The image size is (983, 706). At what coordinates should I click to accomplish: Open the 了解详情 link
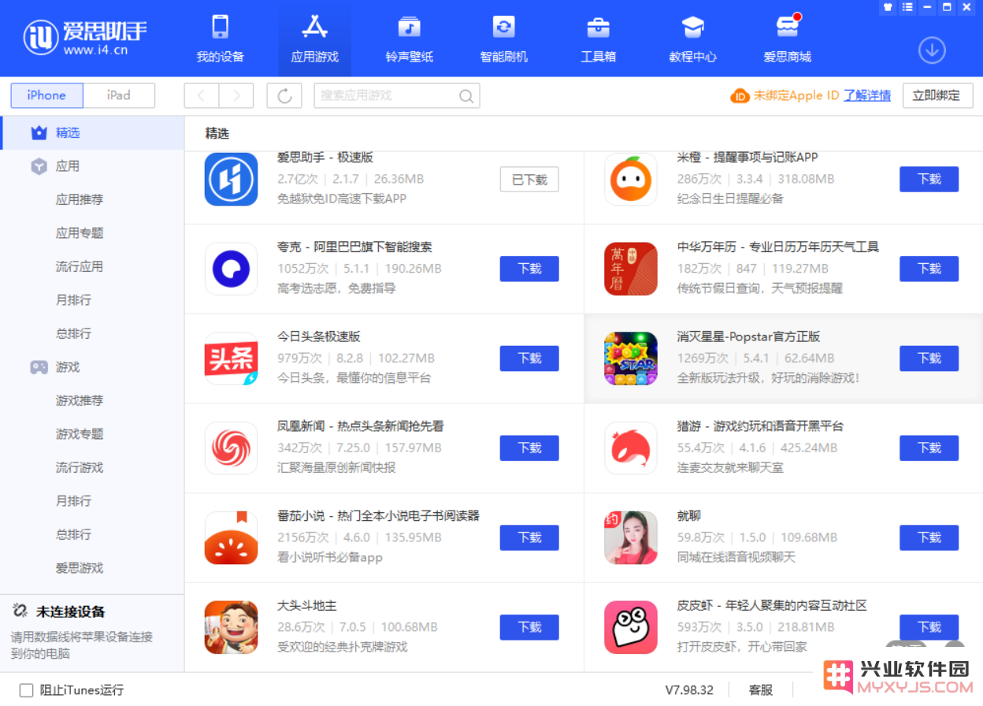tap(867, 95)
